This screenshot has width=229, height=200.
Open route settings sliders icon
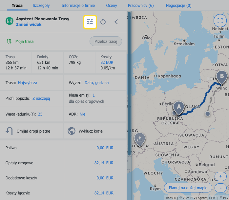point(90,22)
